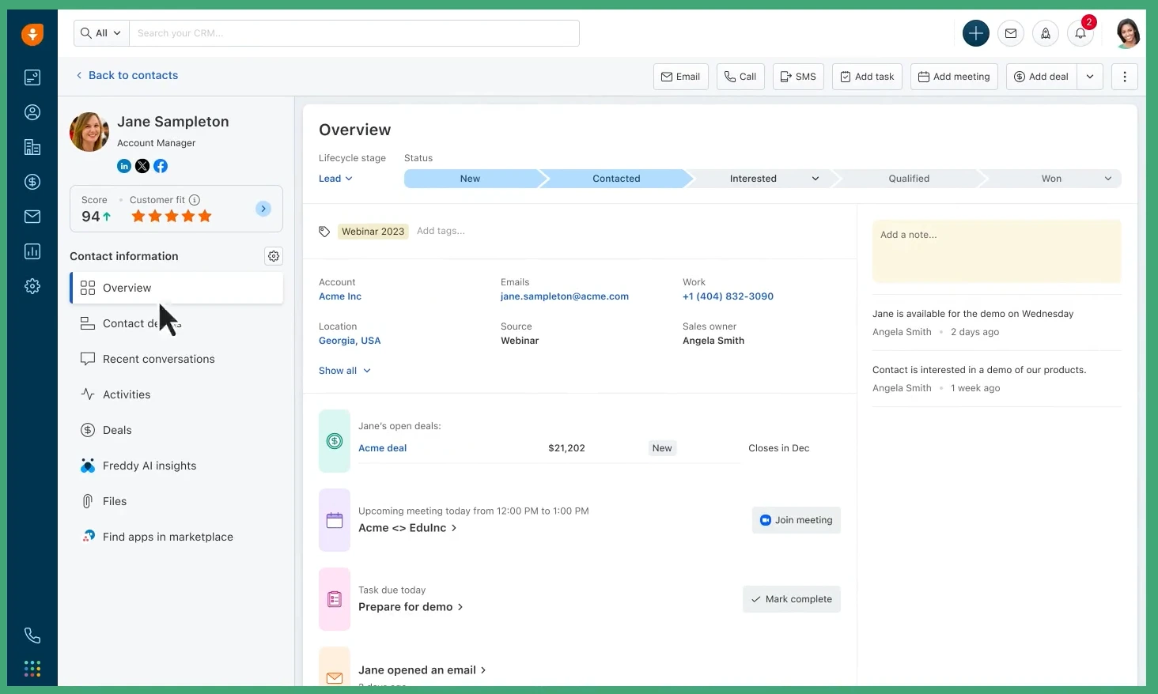Viewport: 1158px width, 694px height.
Task: Click the Add a note field
Action: (x=996, y=251)
